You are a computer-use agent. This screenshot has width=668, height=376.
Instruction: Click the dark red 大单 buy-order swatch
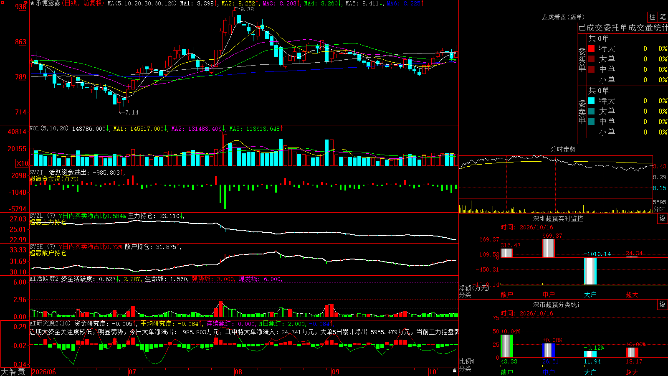point(591,59)
